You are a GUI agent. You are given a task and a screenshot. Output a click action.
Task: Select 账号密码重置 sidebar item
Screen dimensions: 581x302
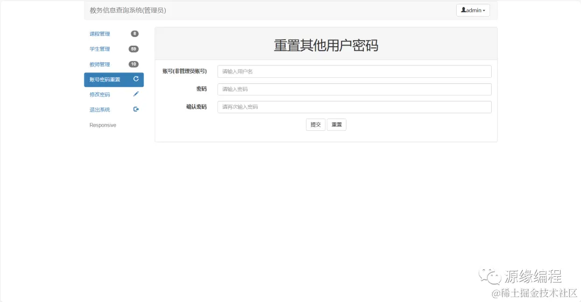114,79
